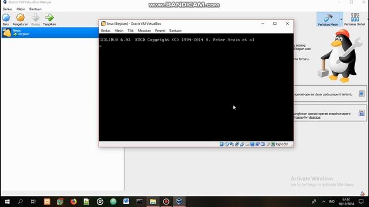Image resolution: width=369 pixels, height=207 pixels.
Task: Open the Masukan menu in VM window
Action: pyautogui.click(x=144, y=30)
